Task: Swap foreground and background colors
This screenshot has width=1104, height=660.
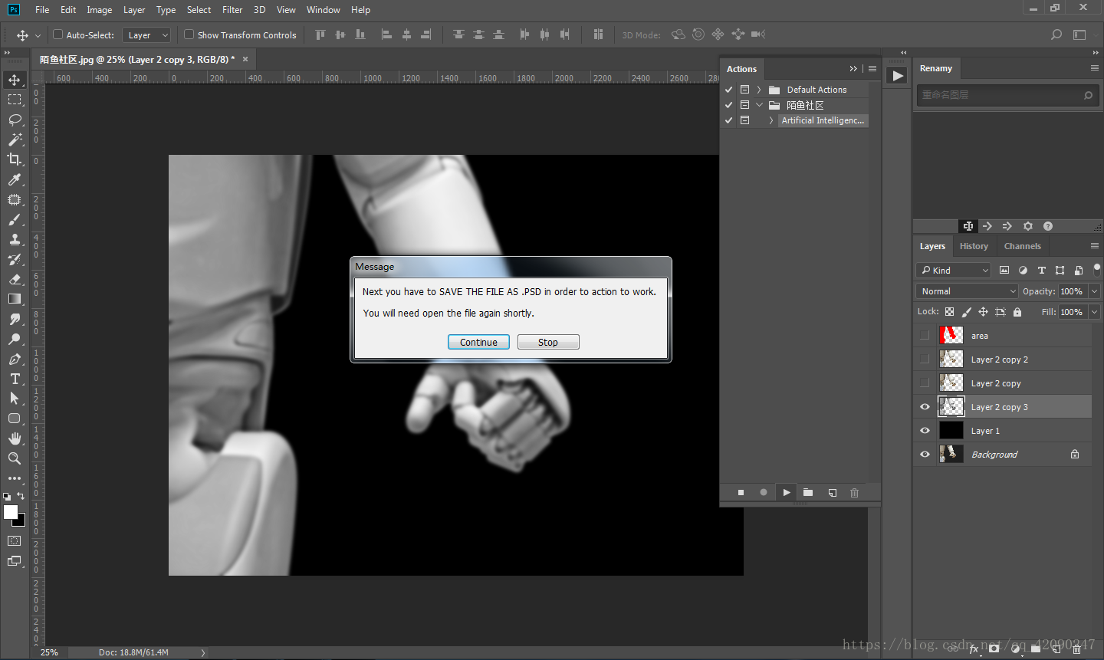Action: (21, 496)
